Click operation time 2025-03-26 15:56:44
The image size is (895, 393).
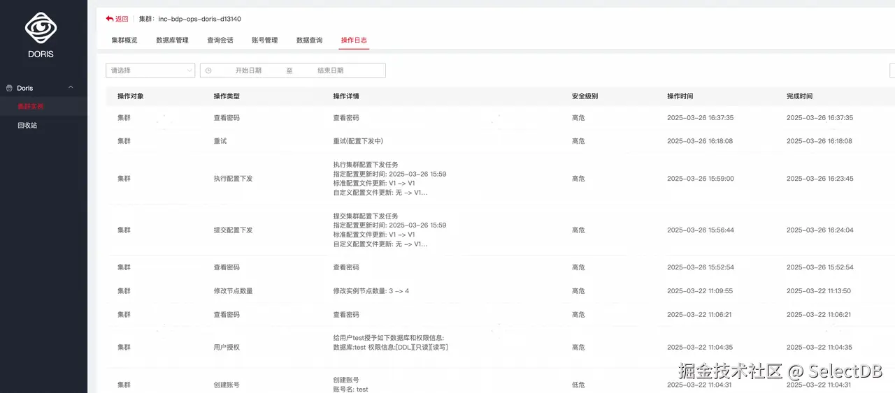tap(700, 230)
